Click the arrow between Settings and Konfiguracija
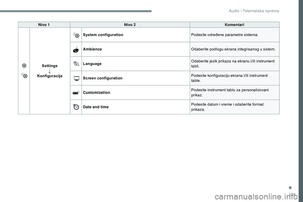303x202 pixels. 50,71
